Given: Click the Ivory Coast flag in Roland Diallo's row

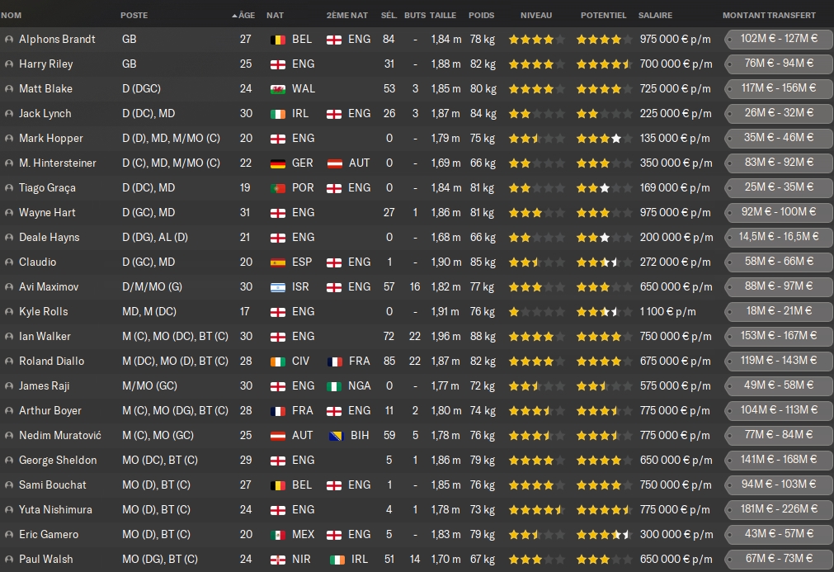Looking at the screenshot, I should pos(278,361).
